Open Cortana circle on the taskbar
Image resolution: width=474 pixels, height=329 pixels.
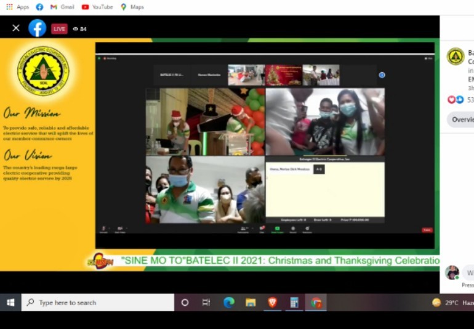185,303
